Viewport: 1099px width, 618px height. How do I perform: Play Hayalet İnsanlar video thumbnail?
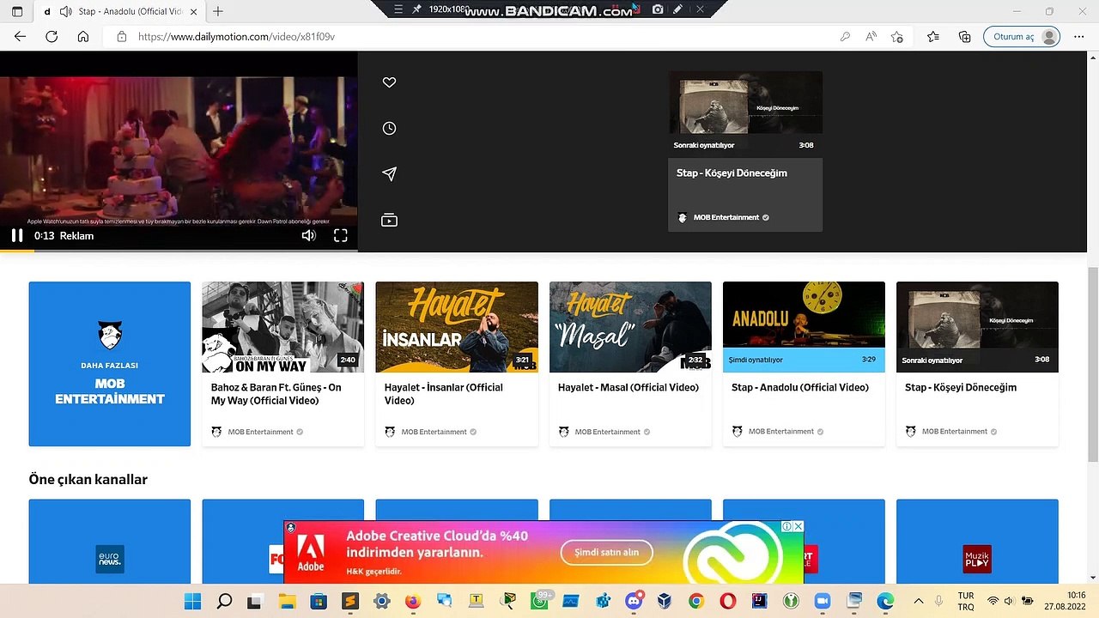[457, 327]
